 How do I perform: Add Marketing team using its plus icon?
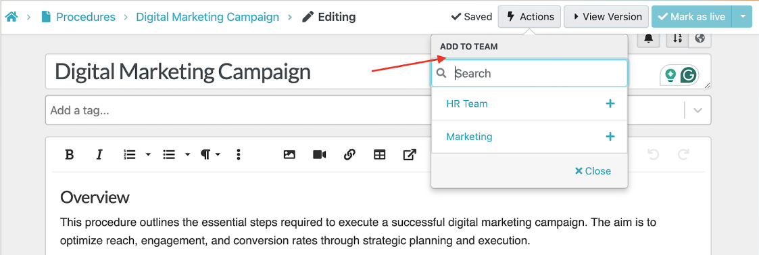610,136
